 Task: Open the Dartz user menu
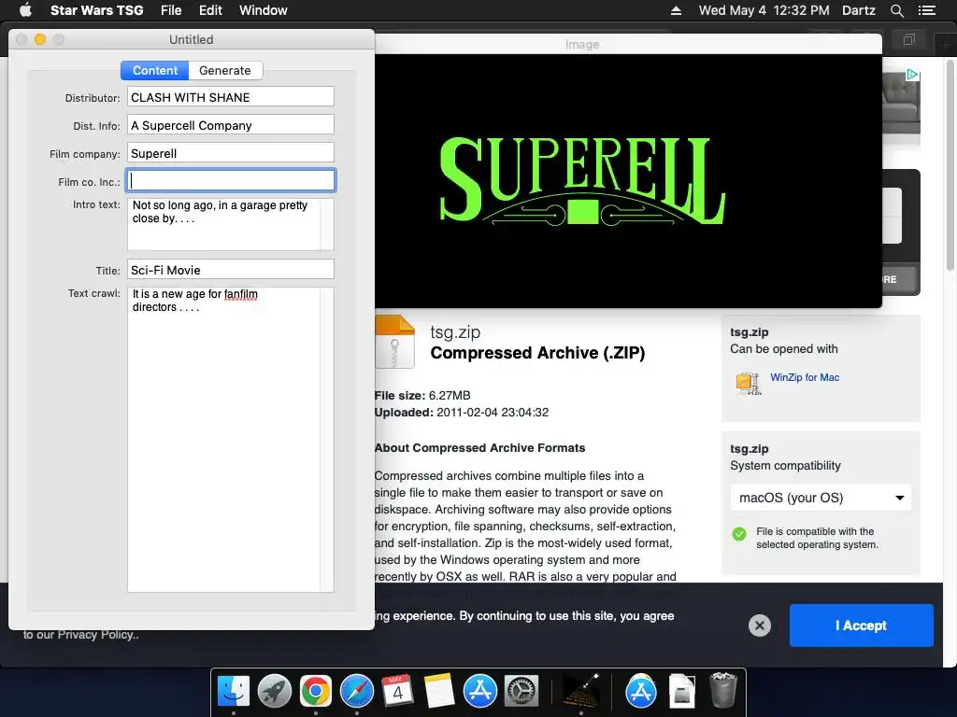pos(858,10)
